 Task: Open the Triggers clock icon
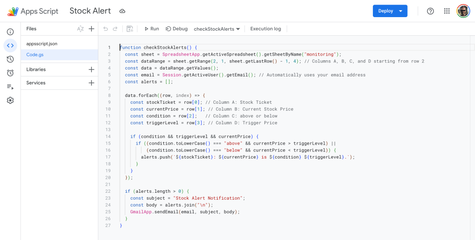click(10, 73)
